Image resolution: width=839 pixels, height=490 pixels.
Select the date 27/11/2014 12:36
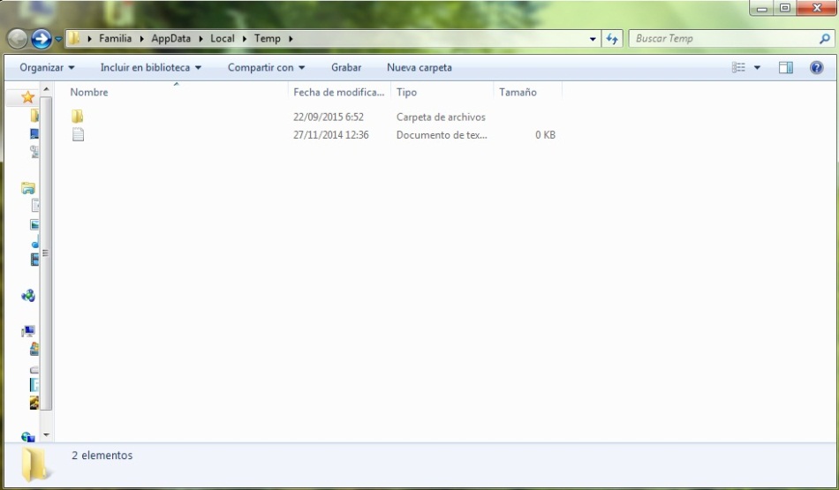tap(330, 135)
